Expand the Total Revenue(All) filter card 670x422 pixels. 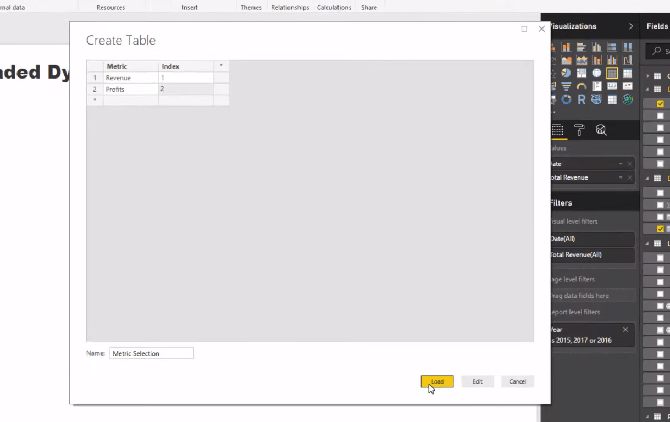(x=592, y=255)
